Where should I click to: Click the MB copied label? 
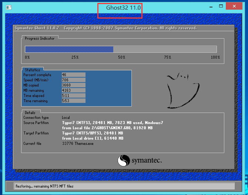[x=31, y=85]
